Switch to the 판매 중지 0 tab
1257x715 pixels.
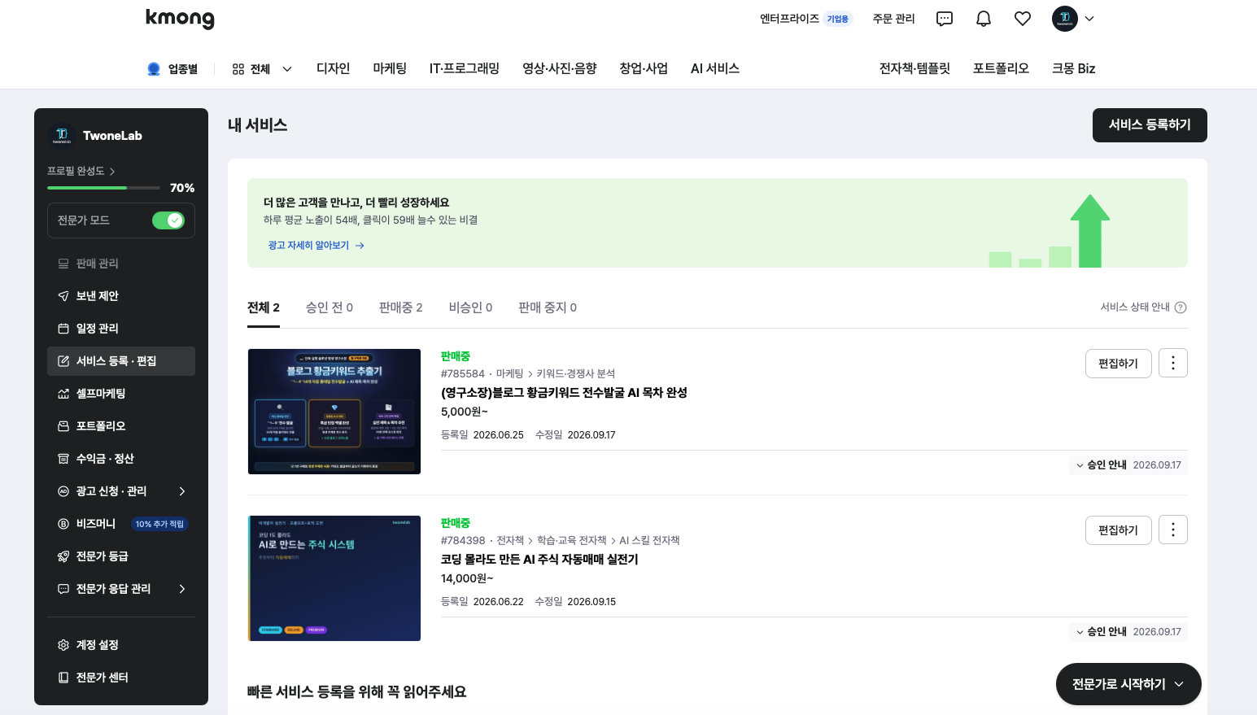point(548,307)
